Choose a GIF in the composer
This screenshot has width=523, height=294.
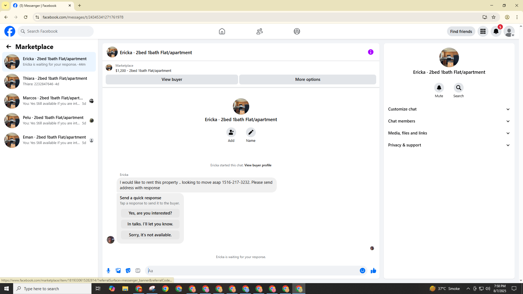[138, 271]
